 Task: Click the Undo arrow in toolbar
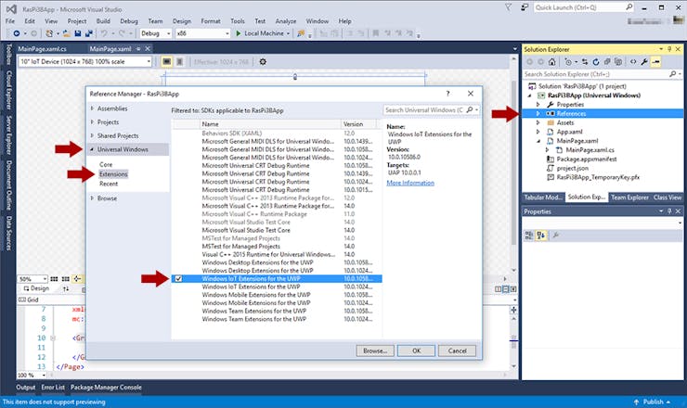104,33
